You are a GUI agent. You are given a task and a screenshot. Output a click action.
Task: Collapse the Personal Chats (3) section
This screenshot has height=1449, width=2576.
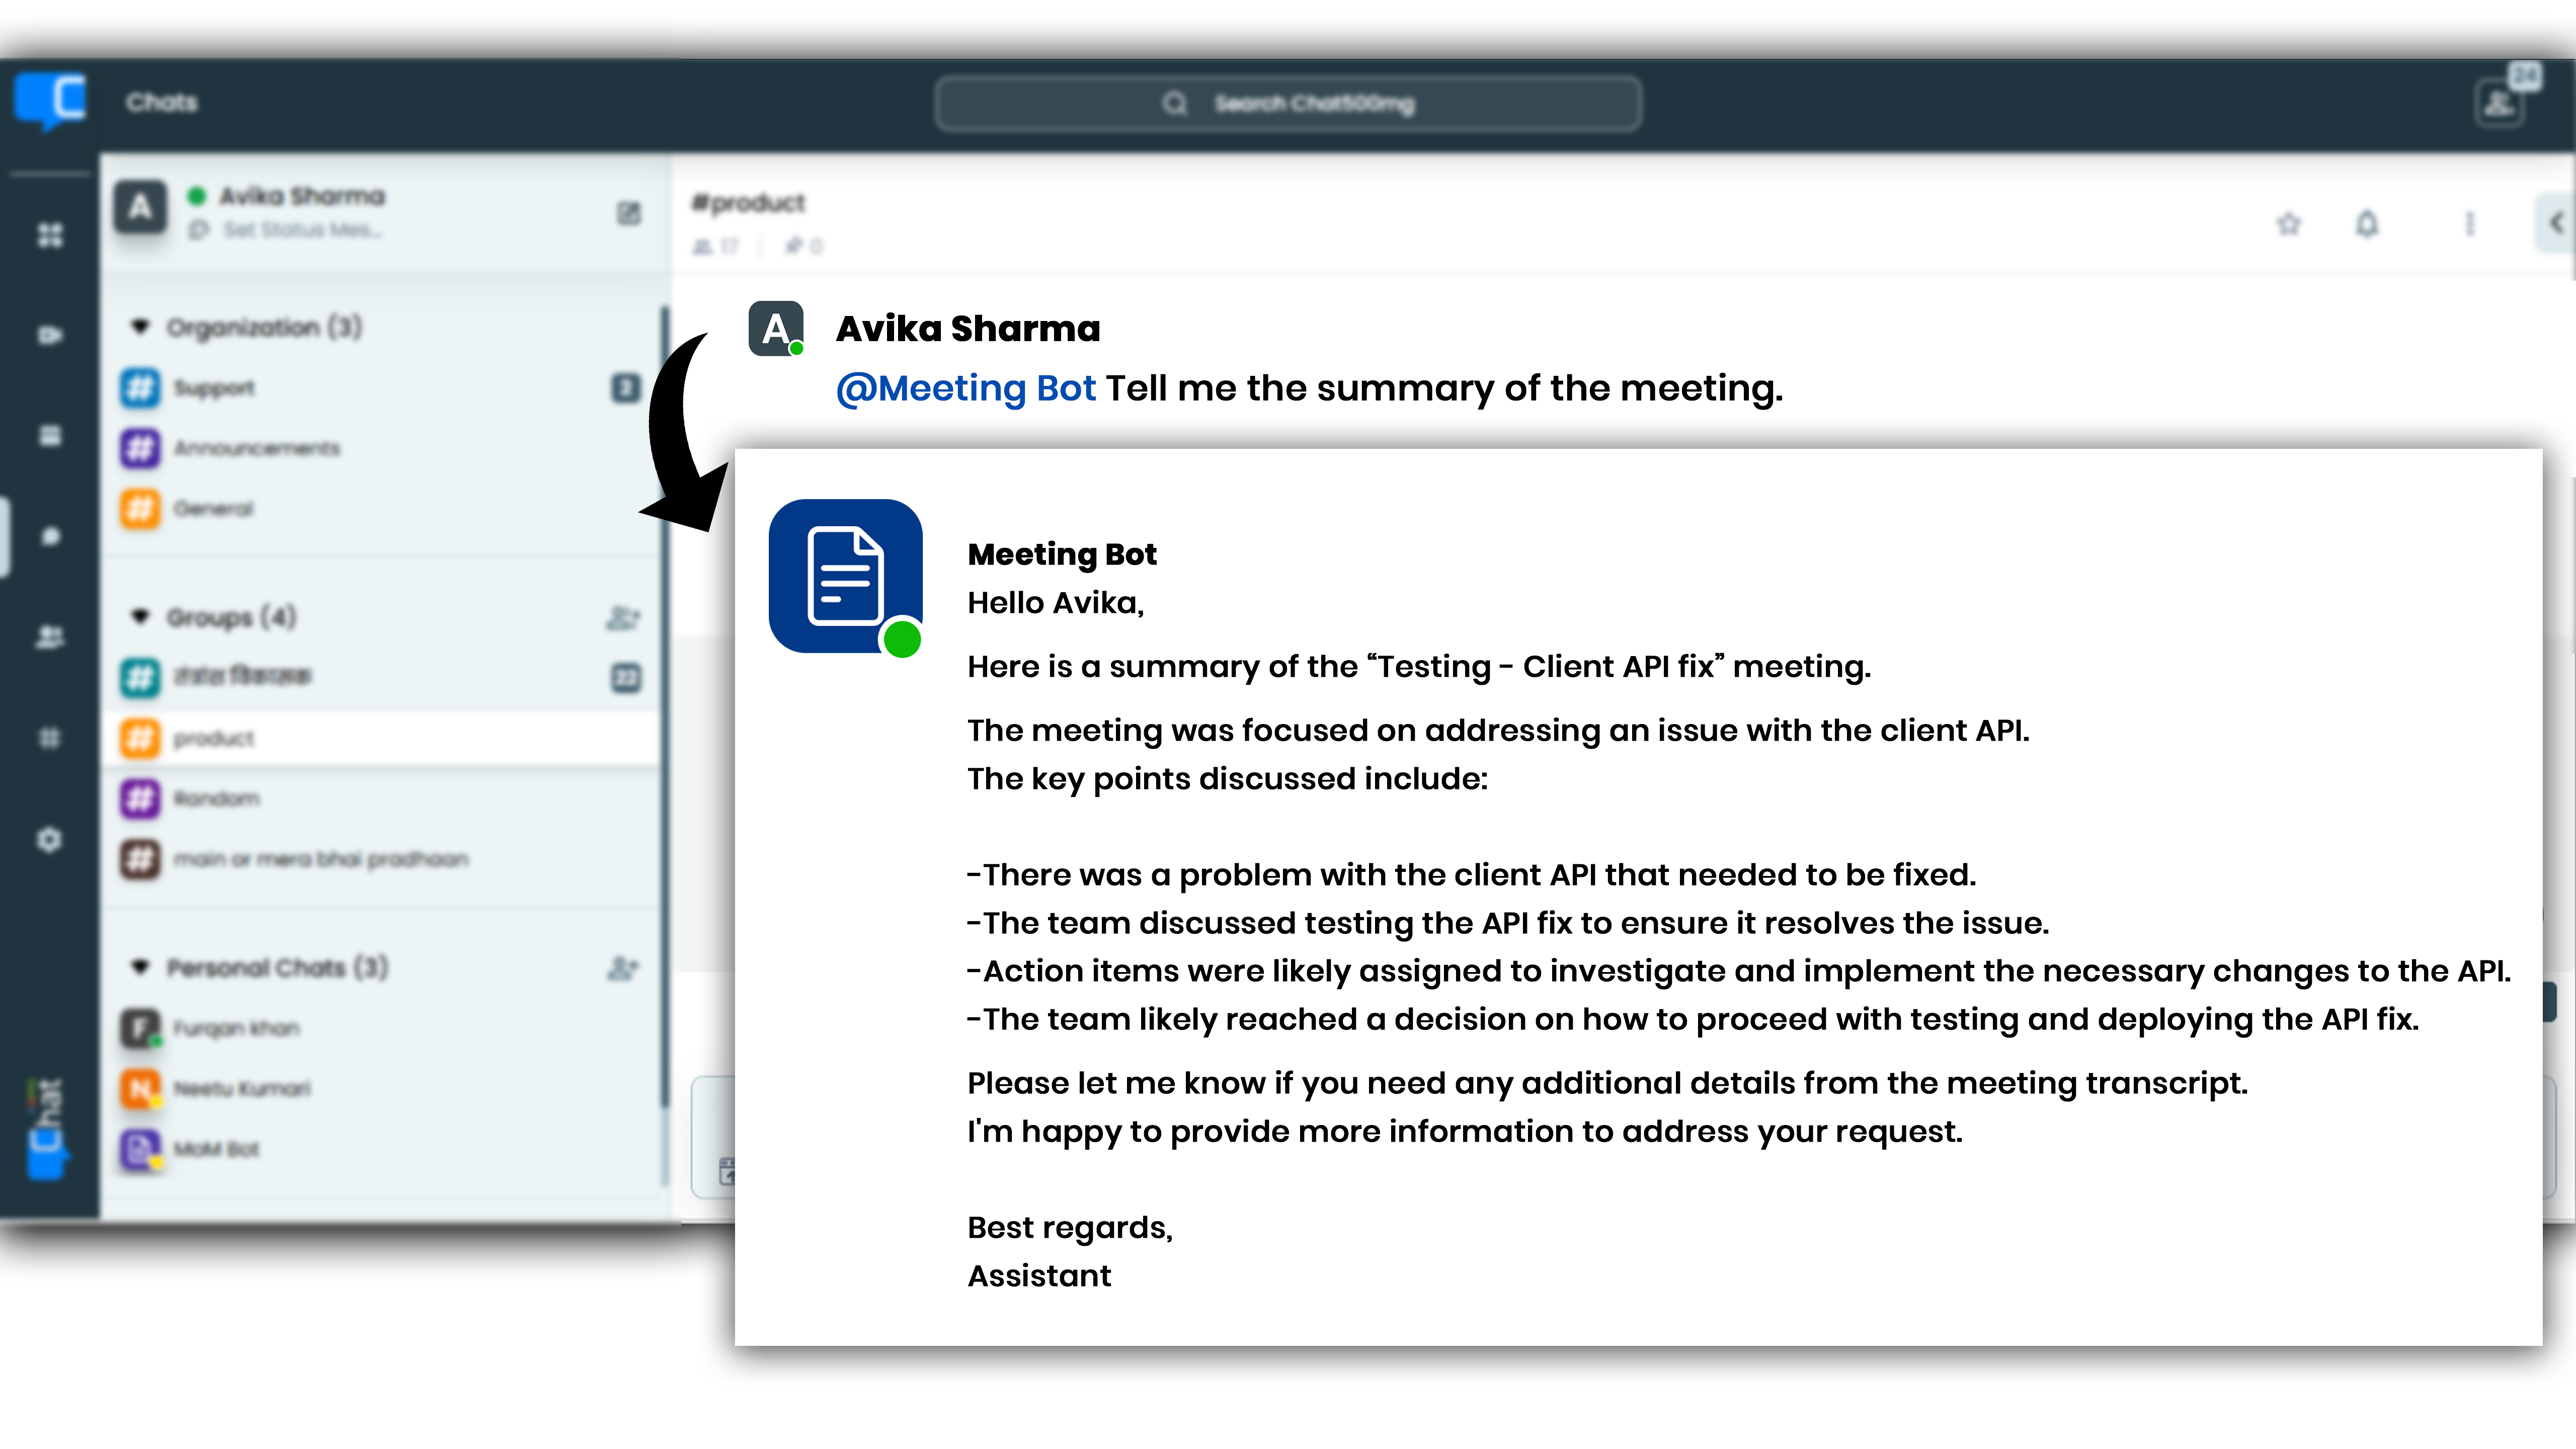(x=140, y=967)
